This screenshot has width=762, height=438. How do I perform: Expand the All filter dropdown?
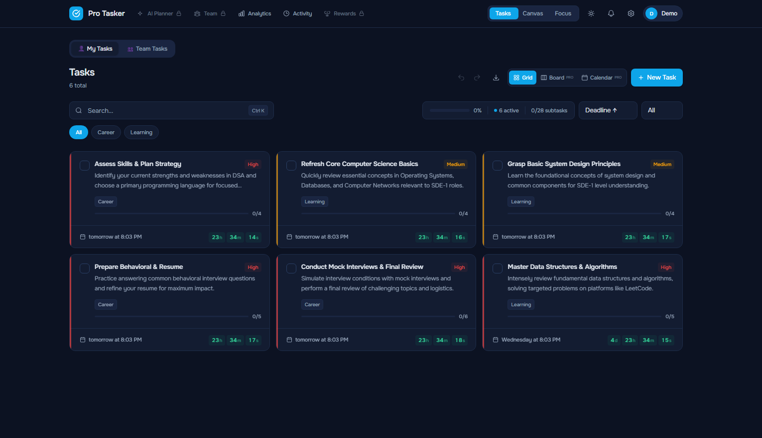point(661,110)
